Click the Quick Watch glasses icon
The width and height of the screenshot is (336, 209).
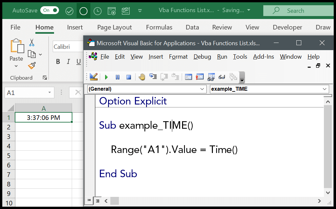tap(222, 77)
